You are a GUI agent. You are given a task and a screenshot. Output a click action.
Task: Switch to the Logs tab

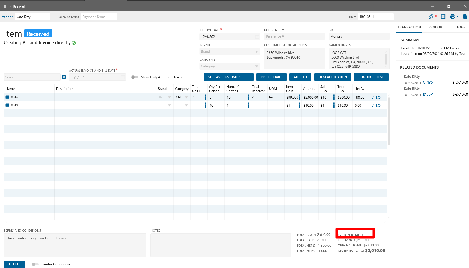pyautogui.click(x=461, y=27)
